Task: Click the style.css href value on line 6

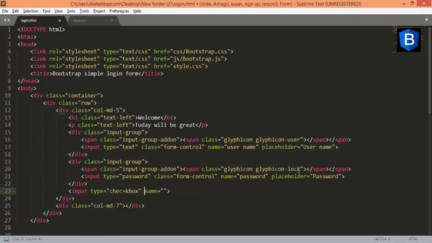Action: click(188, 66)
